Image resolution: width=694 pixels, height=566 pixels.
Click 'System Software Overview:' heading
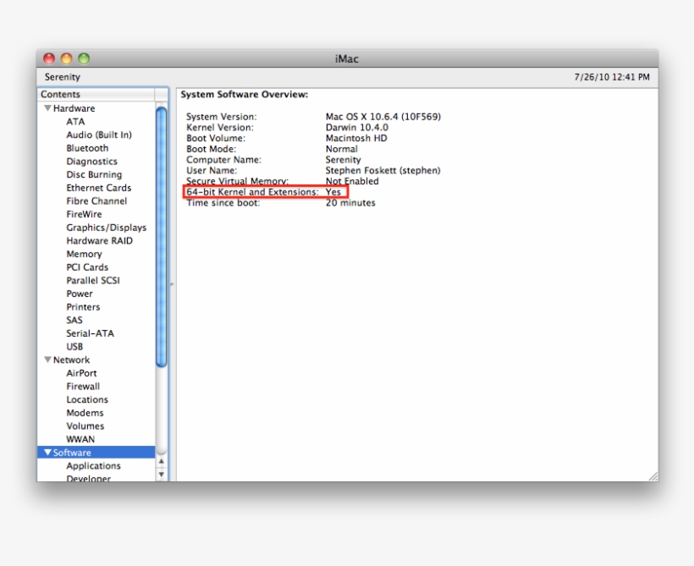[245, 94]
